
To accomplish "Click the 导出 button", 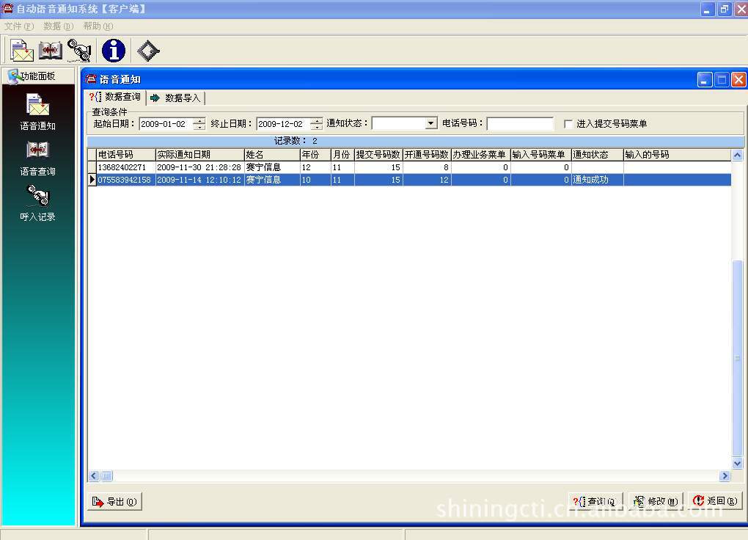I will pyautogui.click(x=114, y=501).
